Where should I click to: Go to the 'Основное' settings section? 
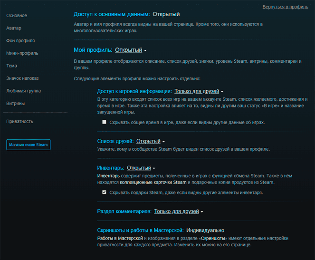(x=17, y=16)
